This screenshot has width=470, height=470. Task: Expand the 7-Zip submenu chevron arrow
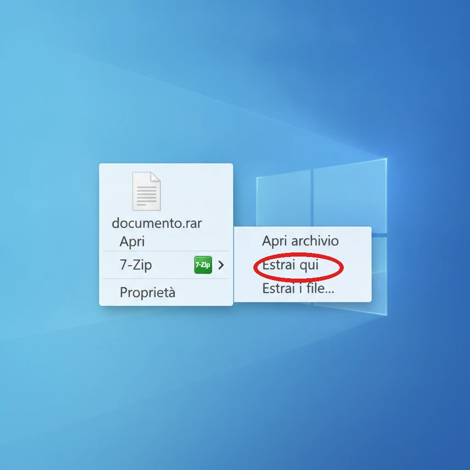[221, 265]
